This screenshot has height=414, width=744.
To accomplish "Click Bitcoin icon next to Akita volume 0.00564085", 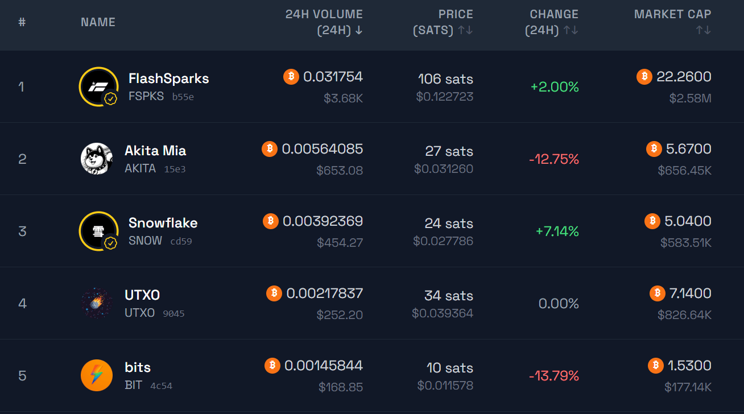I will (270, 149).
